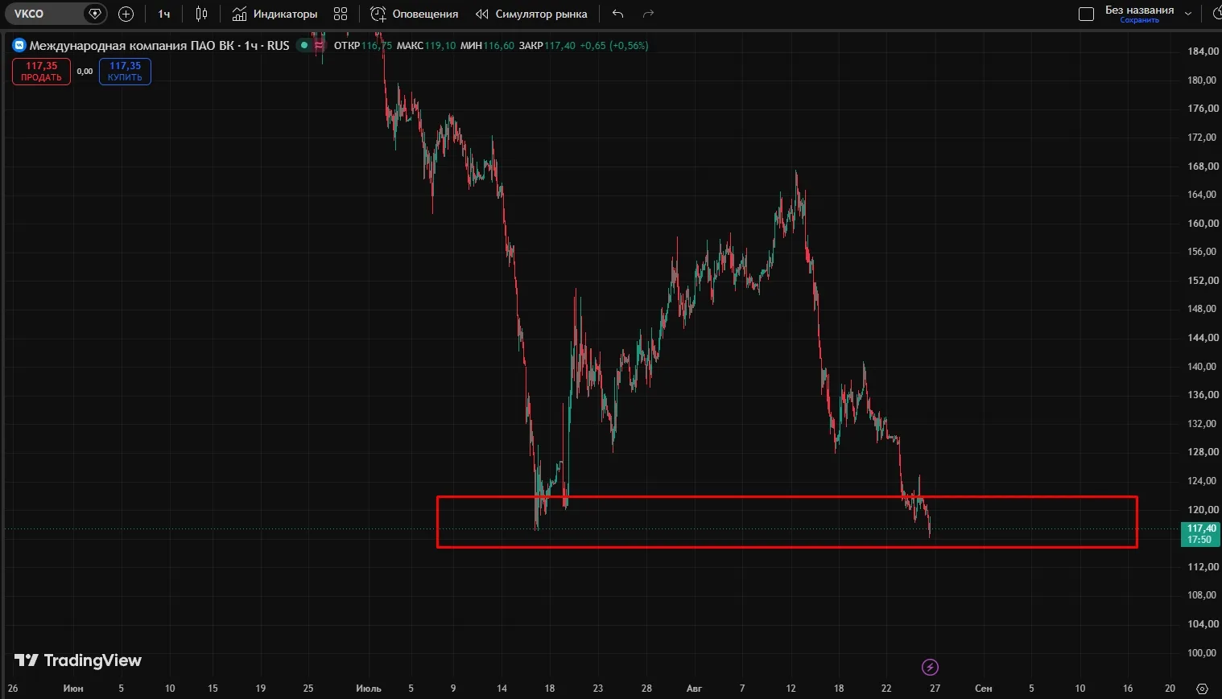Click the МАКС 119,10 high value in legend
1222x699 pixels.
point(427,46)
